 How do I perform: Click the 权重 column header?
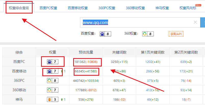[53, 52]
